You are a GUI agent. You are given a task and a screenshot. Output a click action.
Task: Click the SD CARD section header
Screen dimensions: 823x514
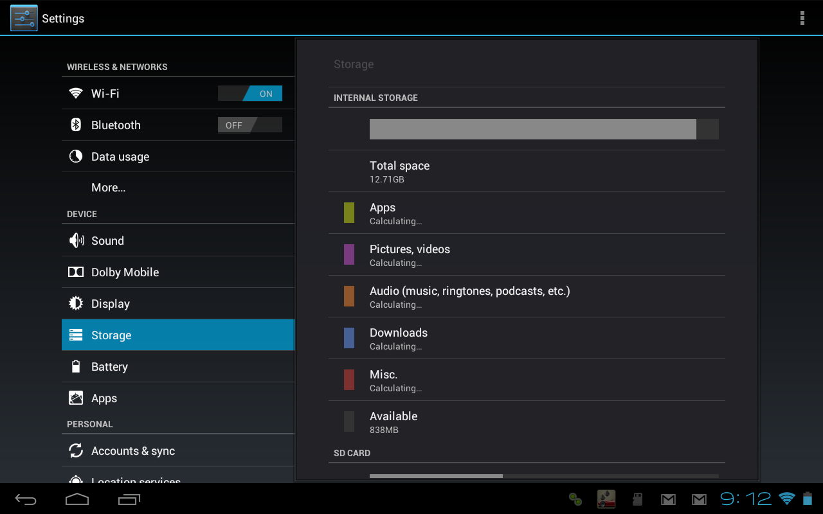coord(352,453)
